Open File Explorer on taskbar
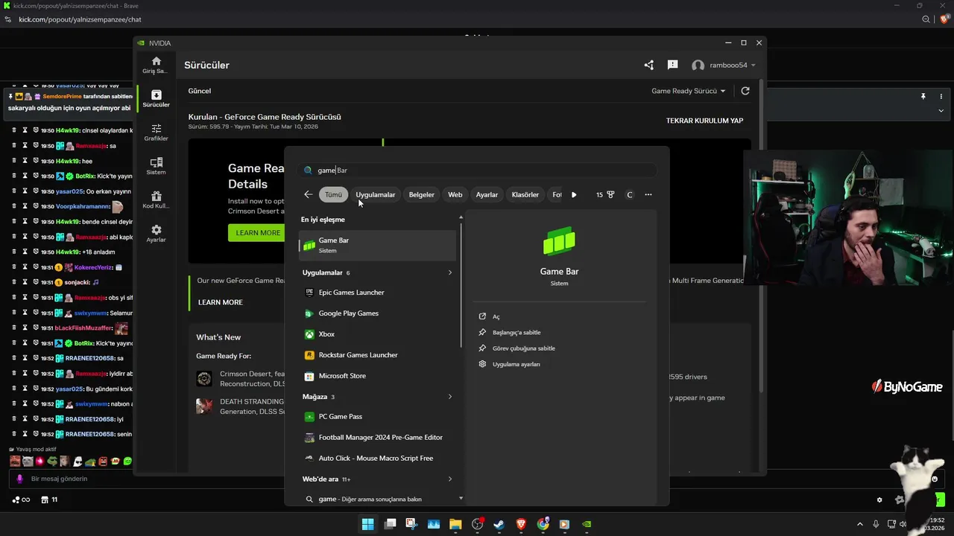Image resolution: width=954 pixels, height=536 pixels. [455, 524]
